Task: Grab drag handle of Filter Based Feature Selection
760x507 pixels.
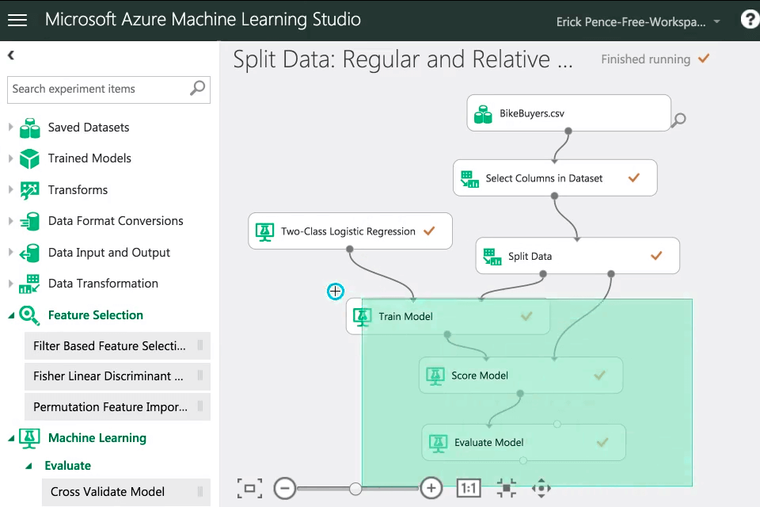Action: tap(200, 345)
